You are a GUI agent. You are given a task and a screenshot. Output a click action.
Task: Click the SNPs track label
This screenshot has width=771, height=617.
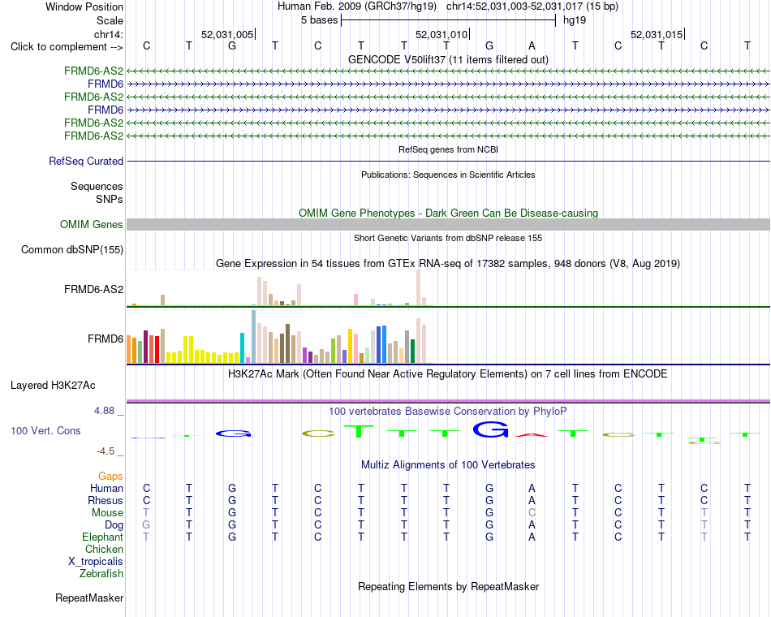(110, 199)
